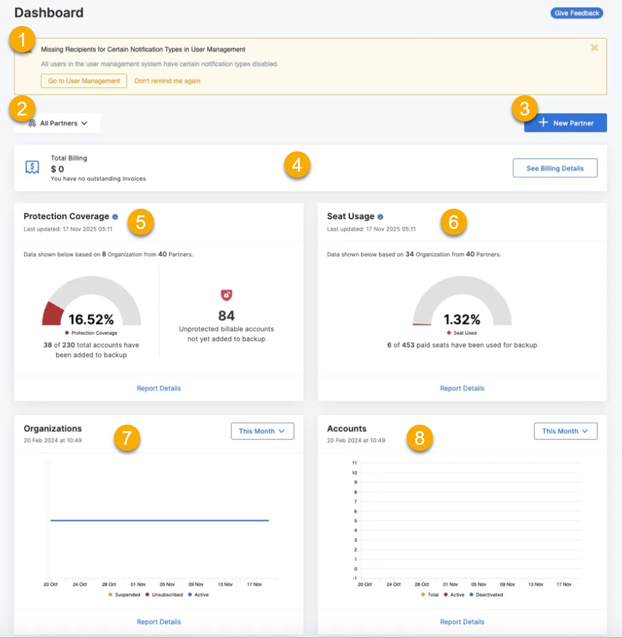Toggle the Unsubscribed legend in Organizations chart
Screen dimensions: 622x638
click(165, 595)
